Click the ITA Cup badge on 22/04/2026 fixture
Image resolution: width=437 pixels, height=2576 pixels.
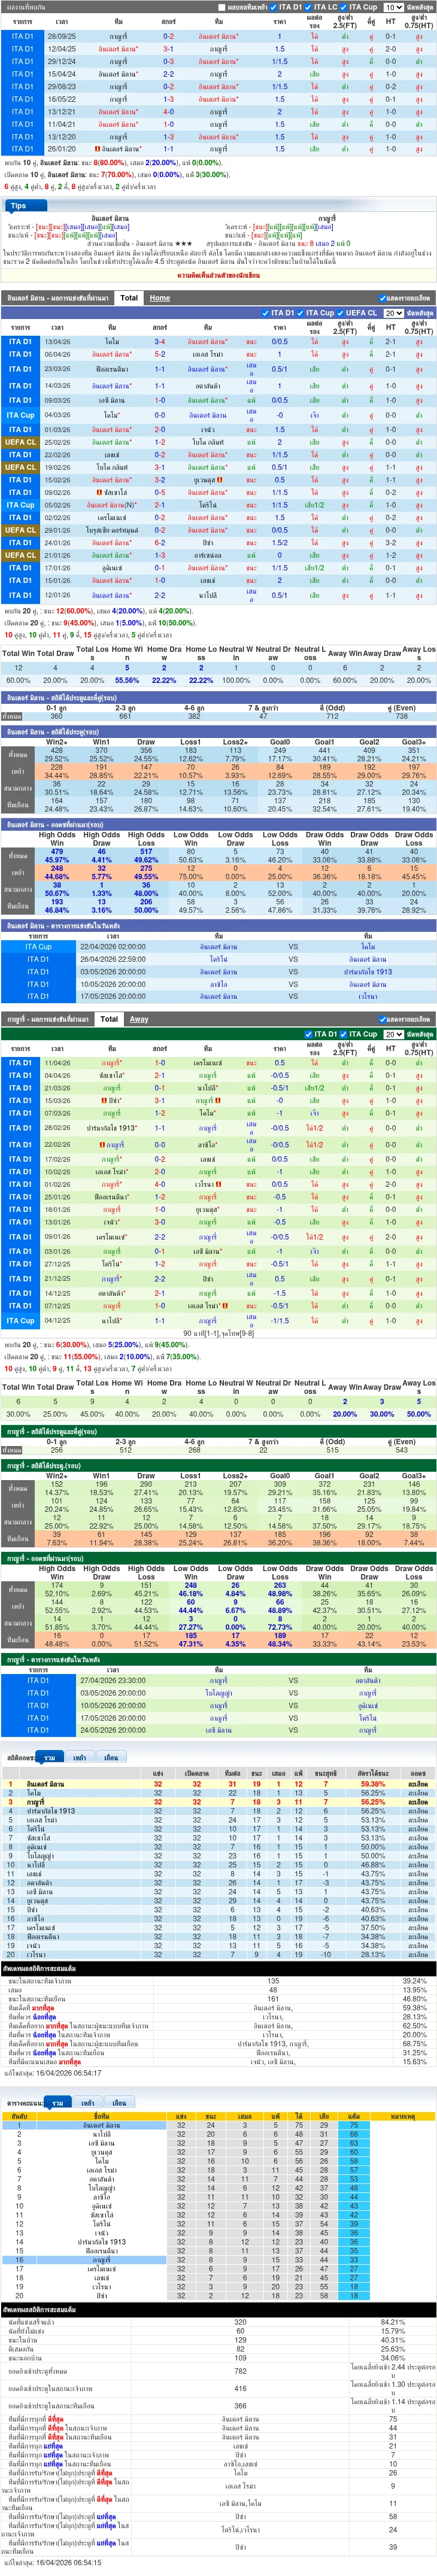coord(38,946)
